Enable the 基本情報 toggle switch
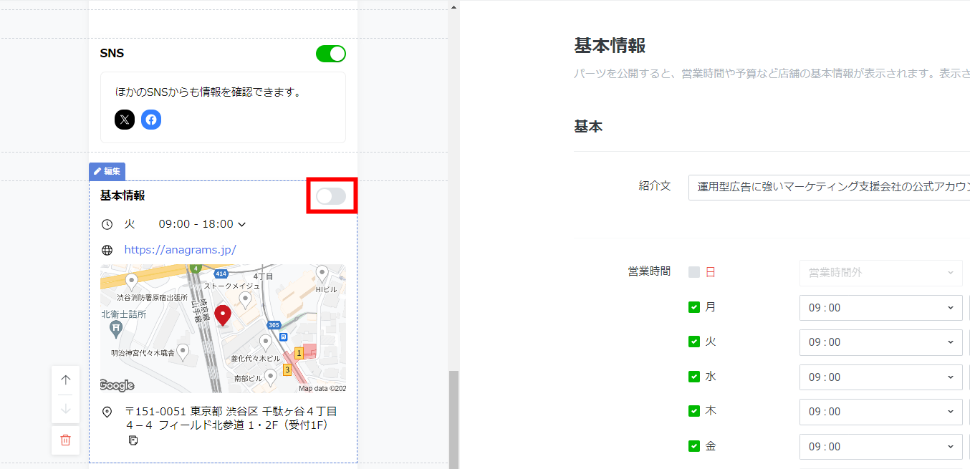Image resolution: width=970 pixels, height=469 pixels. tap(331, 196)
